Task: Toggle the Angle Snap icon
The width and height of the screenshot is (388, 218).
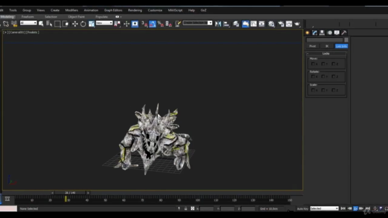Action: [x=153, y=24]
